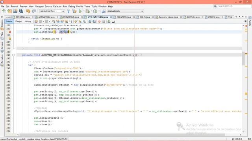Image resolution: width=252 pixels, height=141 pixels.
Task: Click the Toggle Highlight Search icon
Action: tap(66, 22)
